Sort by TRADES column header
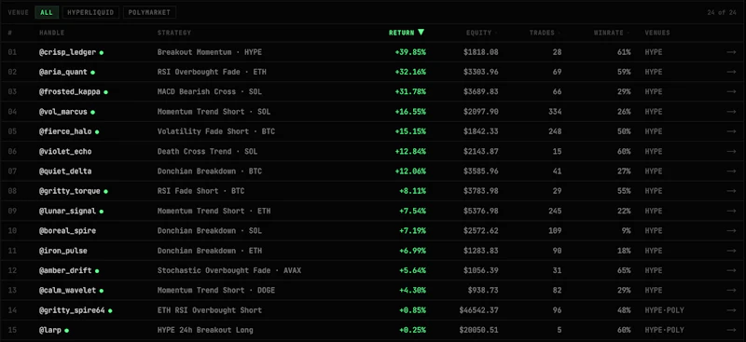Viewport: 746px width, 342px height. [x=545, y=33]
